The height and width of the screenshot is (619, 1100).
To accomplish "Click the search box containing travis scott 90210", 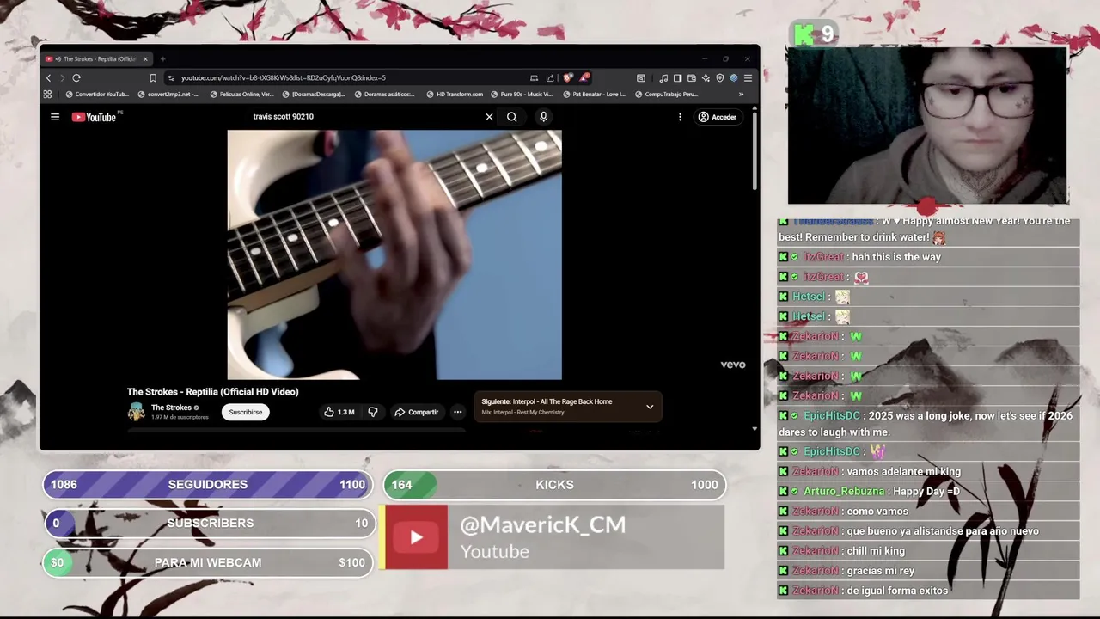I will coord(365,117).
